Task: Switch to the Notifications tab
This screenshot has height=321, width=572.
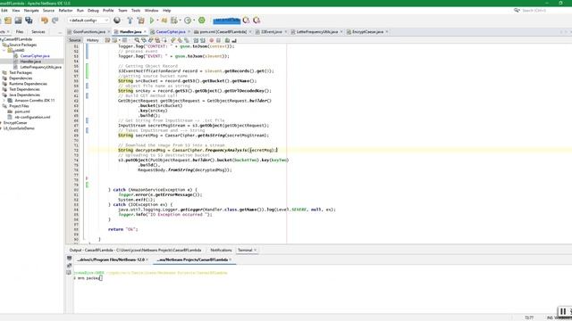Action: coord(221,251)
